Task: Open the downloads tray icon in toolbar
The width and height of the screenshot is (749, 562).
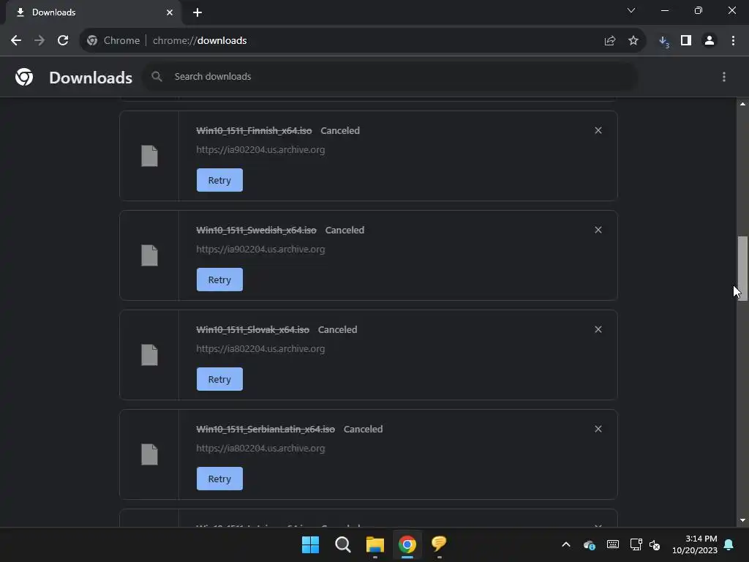Action: 663,42
